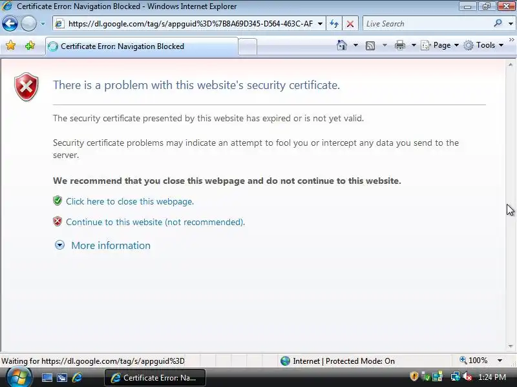The height and width of the screenshot is (387, 517).
Task: Click Switch between windows quick launch icon
Action: click(x=61, y=377)
